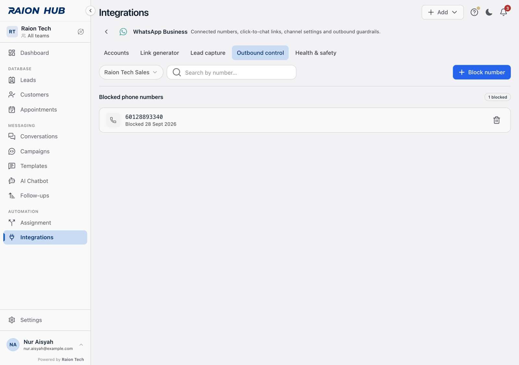This screenshot has height=365, width=519.
Task: Open the Lead capture tab
Action: click(x=208, y=53)
